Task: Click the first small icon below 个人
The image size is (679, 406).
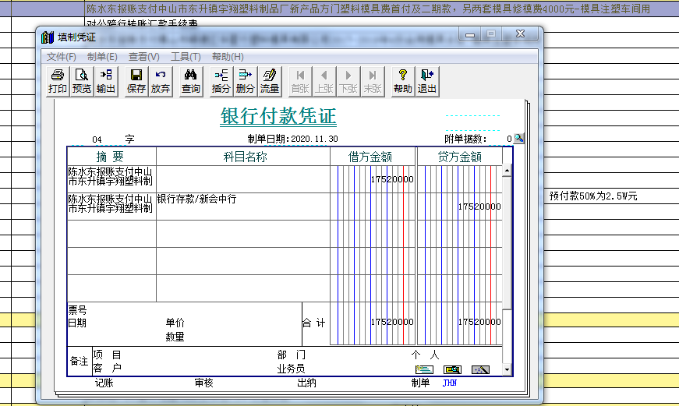Action: 424,369
